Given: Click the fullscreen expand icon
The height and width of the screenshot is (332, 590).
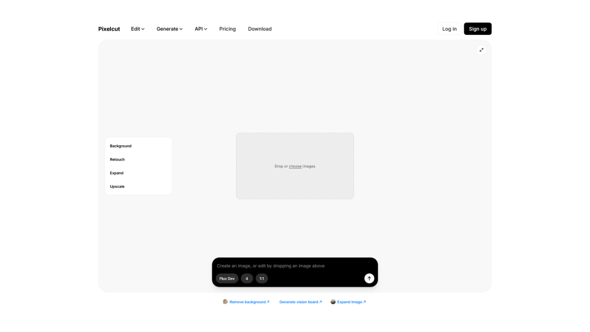Looking at the screenshot, I should [481, 50].
